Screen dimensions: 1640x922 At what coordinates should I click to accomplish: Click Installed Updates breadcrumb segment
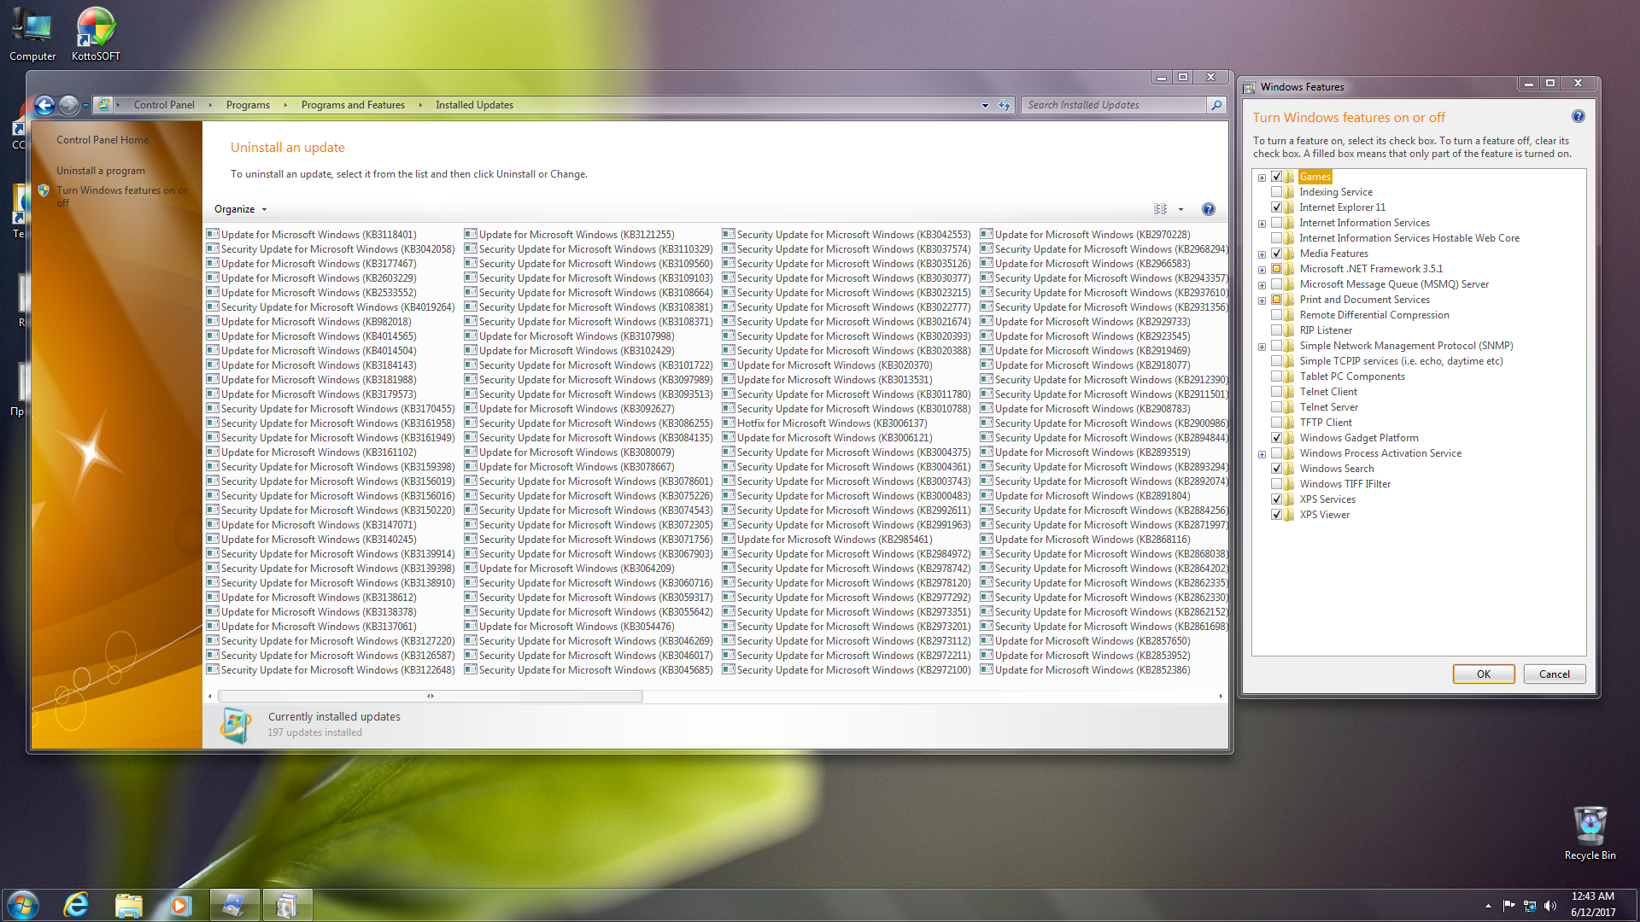(x=474, y=105)
